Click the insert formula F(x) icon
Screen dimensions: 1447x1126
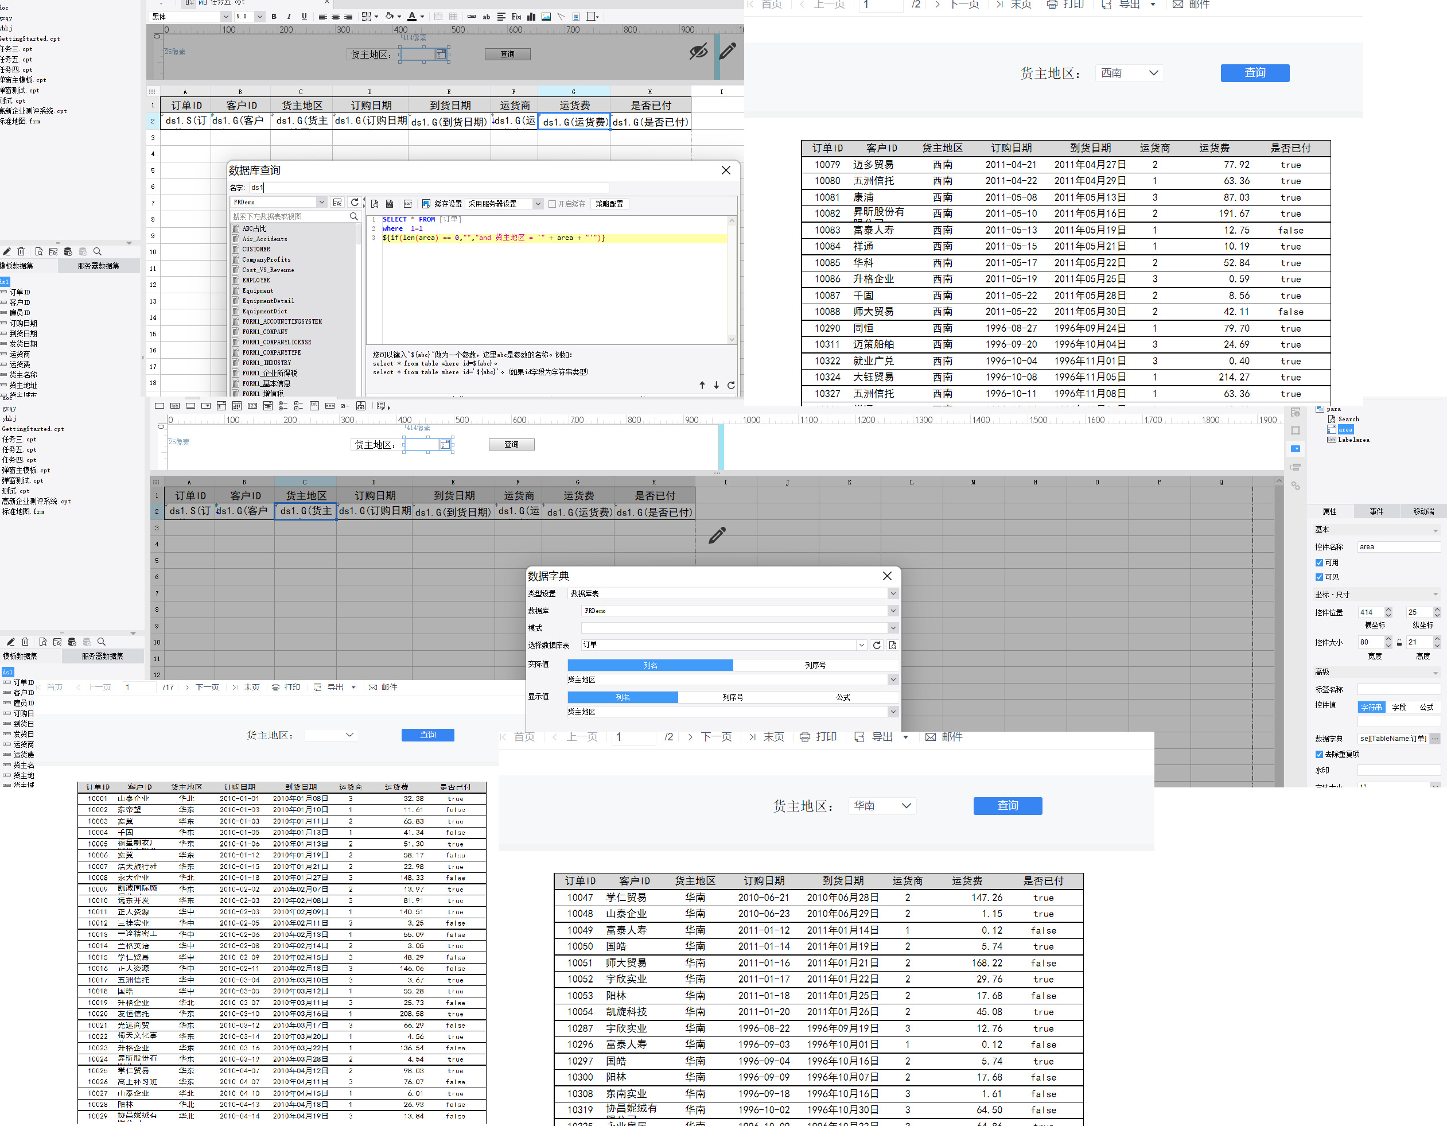click(516, 17)
